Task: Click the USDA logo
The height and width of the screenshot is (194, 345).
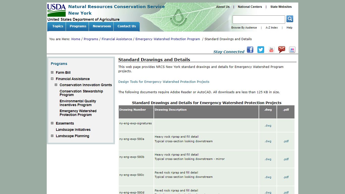Action: tap(57, 10)
